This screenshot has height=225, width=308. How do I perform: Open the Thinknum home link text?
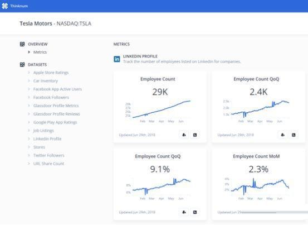[x=19, y=6]
